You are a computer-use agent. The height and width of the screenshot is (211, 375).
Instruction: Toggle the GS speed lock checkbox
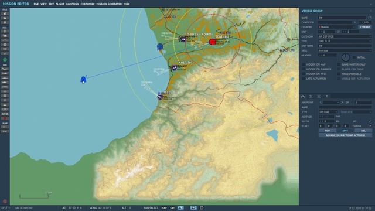click(x=370, y=121)
